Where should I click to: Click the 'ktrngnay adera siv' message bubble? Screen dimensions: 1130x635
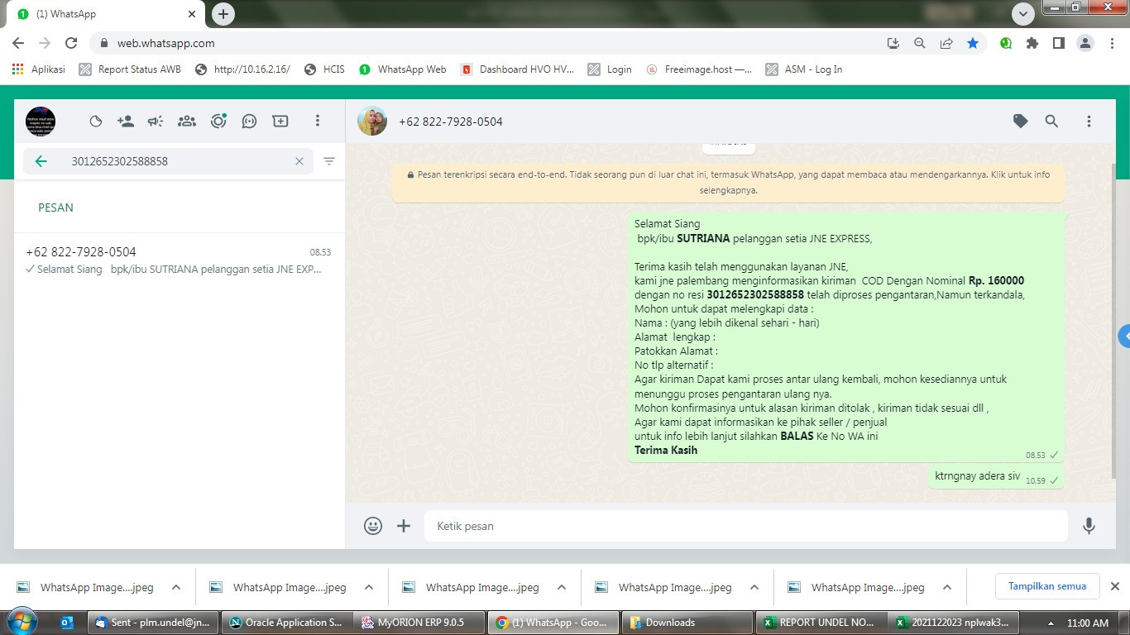996,476
